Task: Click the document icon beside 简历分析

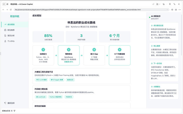Action: pyautogui.click(x=5, y=36)
